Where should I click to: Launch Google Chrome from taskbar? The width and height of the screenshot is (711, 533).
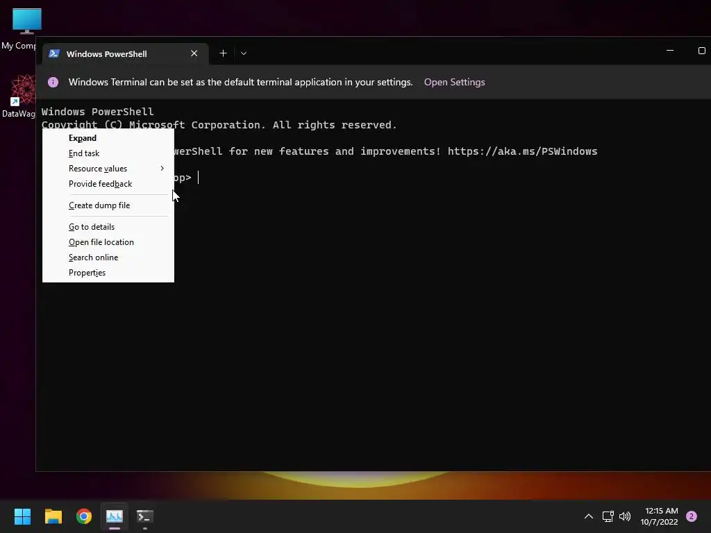[x=84, y=516]
